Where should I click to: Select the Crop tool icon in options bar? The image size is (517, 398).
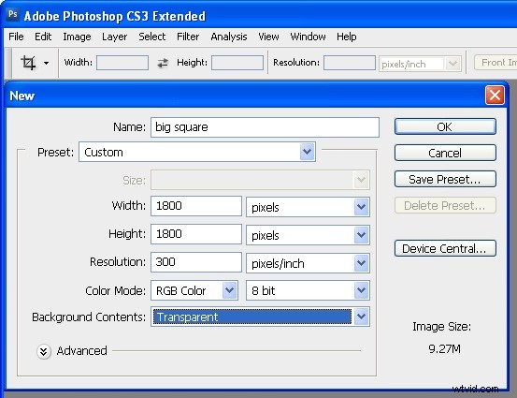(28, 63)
